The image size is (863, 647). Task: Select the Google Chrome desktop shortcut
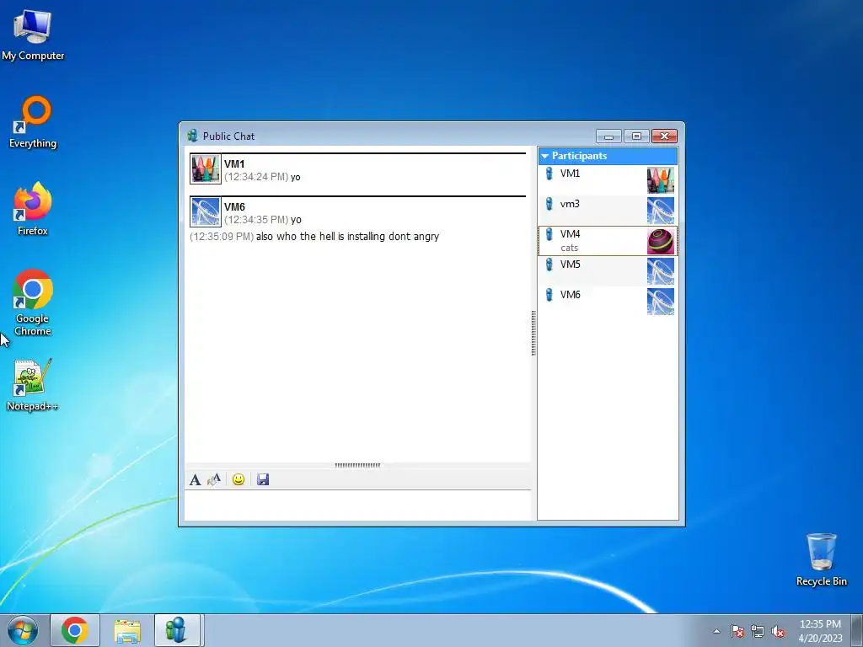(33, 302)
